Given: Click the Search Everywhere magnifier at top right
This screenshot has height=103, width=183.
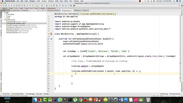Looking at the screenshot, I should (x=179, y=6).
